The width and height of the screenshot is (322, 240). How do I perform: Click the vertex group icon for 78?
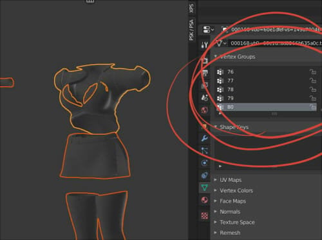click(x=220, y=90)
